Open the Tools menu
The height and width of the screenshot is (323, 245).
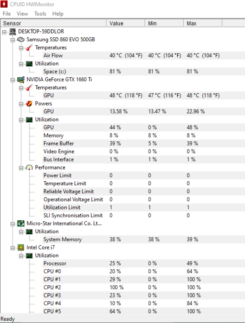click(40, 14)
